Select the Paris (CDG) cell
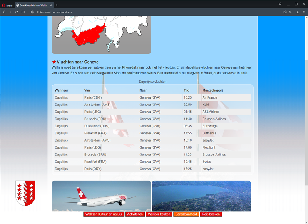 [111, 98]
